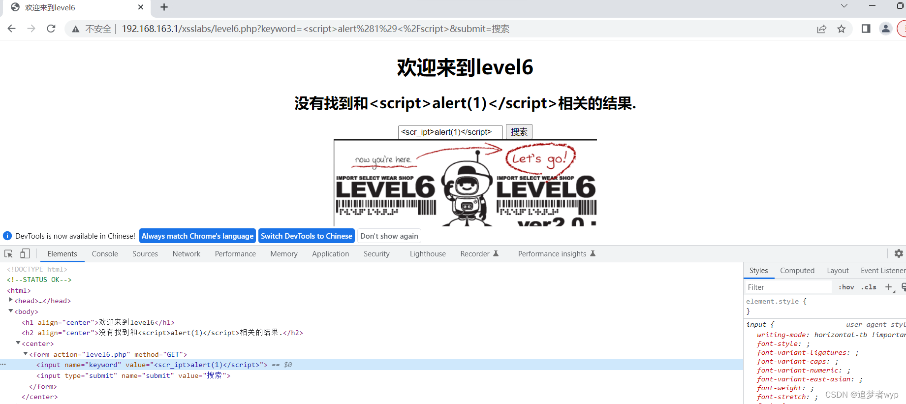The height and width of the screenshot is (404, 906).
Task: Select the closing form tag row
Action: point(43,386)
